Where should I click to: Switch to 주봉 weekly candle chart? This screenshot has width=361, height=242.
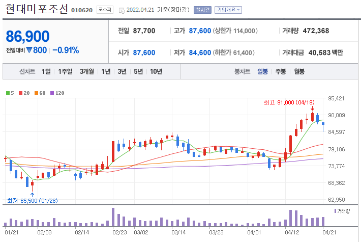pyautogui.click(x=281, y=71)
